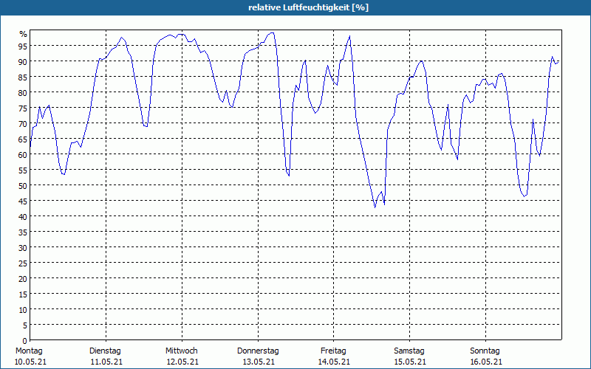The image size is (591, 369).
Task: Select the 'Mittwoch' axis label
Action: pos(182,351)
